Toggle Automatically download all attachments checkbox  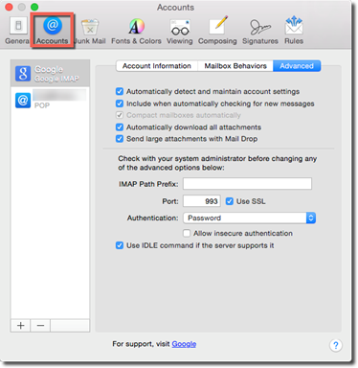click(120, 127)
